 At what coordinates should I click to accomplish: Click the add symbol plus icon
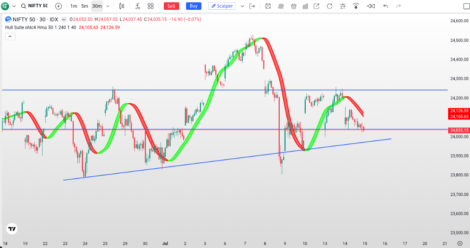[x=59, y=6]
